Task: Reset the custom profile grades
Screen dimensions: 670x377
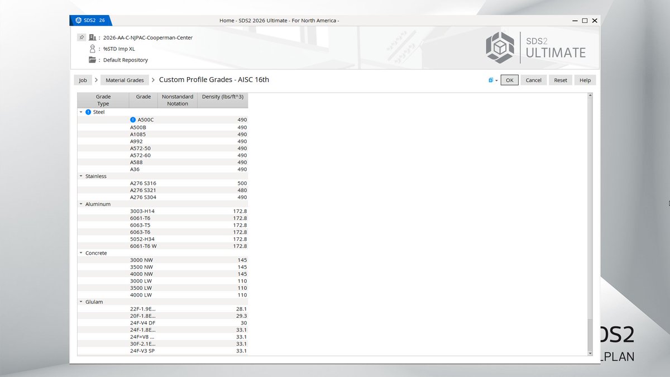Action: [560, 80]
